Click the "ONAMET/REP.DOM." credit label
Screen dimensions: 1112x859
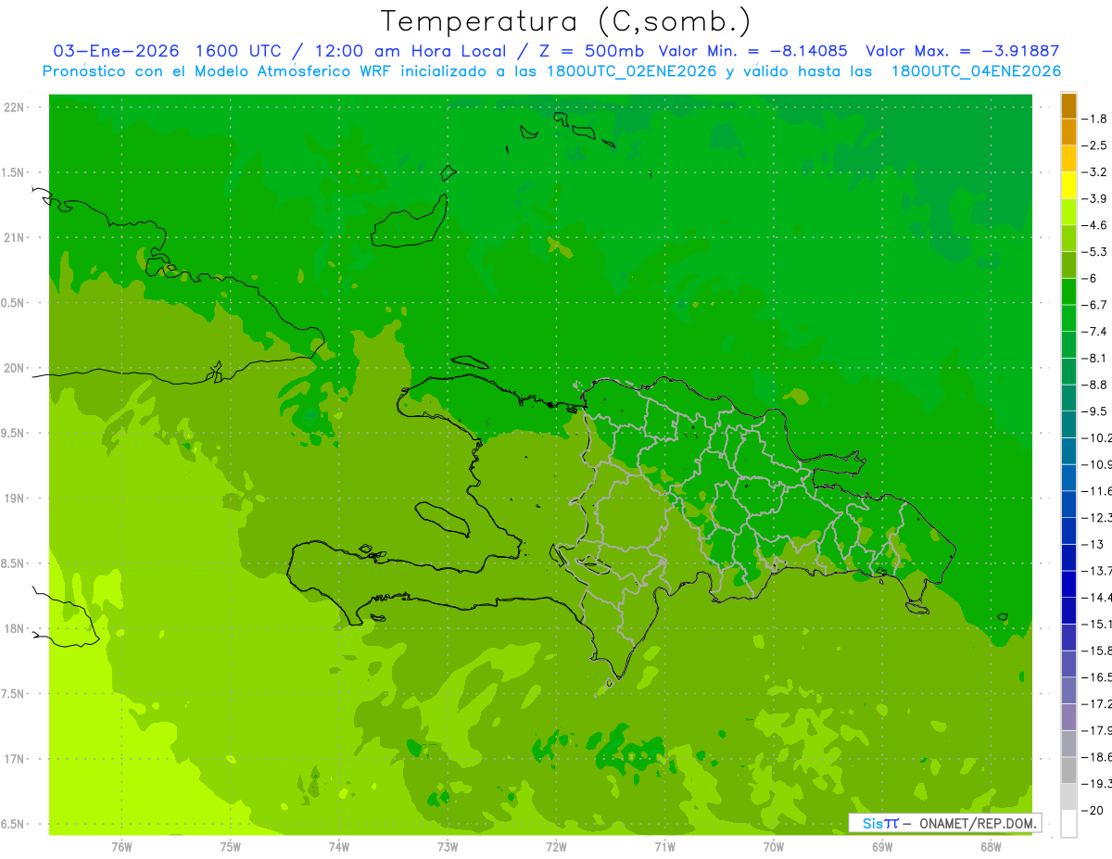[977, 823]
